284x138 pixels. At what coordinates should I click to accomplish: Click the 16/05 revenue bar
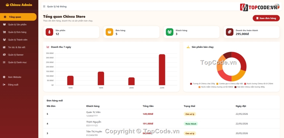70,81
